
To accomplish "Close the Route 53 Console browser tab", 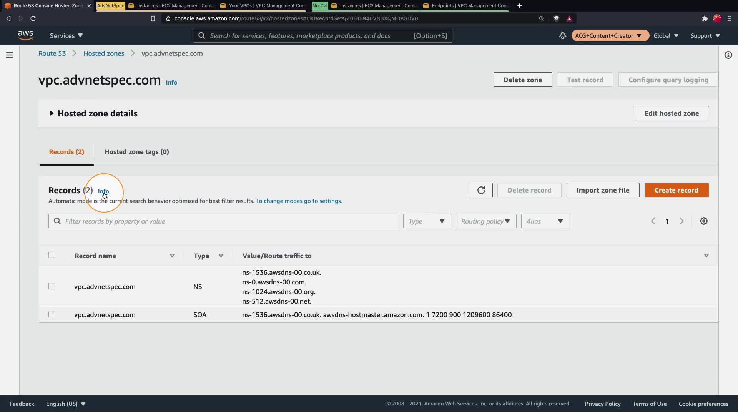I will pyautogui.click(x=89, y=6).
